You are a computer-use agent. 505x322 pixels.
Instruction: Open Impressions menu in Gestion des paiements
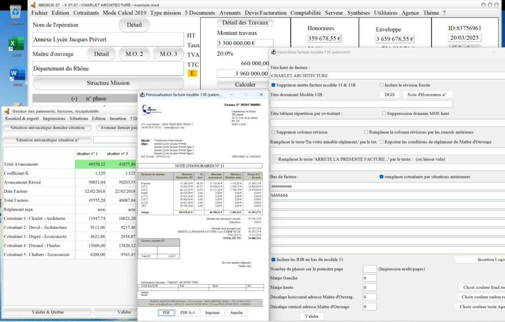point(54,118)
